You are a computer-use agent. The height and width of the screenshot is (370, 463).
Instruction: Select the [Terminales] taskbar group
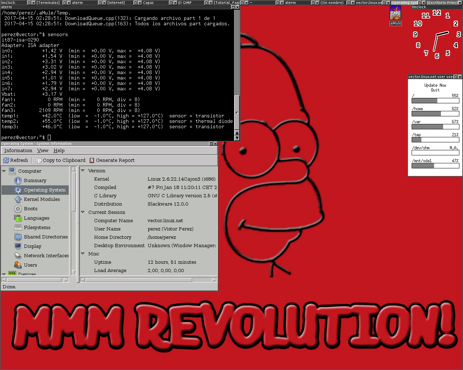pos(48,3)
